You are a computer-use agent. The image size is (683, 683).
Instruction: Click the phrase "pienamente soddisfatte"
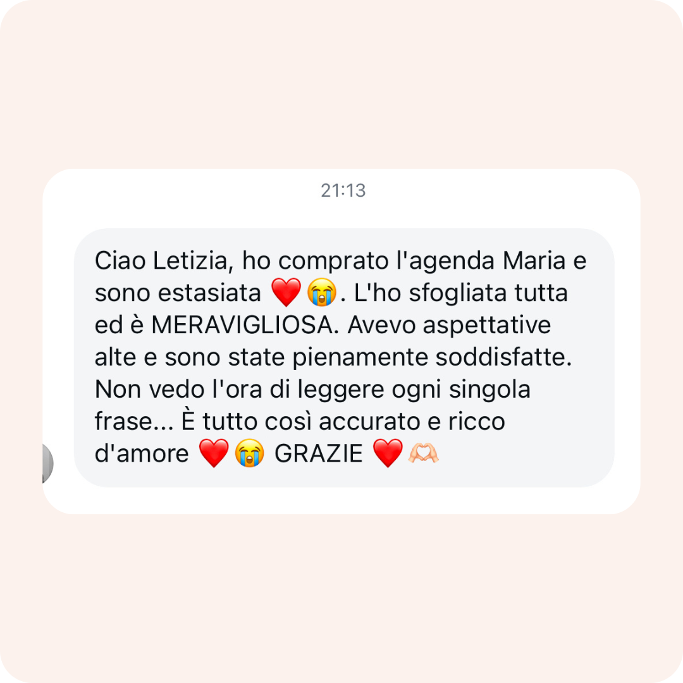[x=432, y=357]
